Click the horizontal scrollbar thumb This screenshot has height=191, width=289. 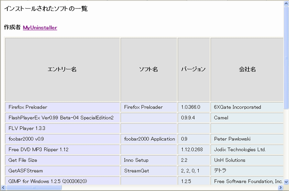34,187
